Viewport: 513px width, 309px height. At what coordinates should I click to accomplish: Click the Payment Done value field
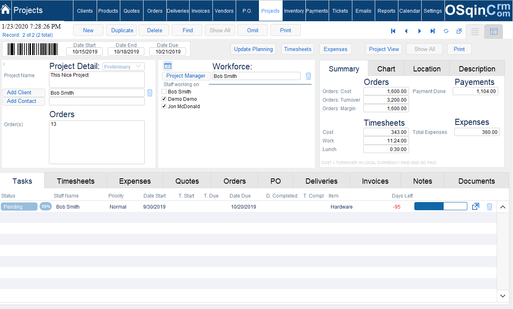(x=475, y=91)
